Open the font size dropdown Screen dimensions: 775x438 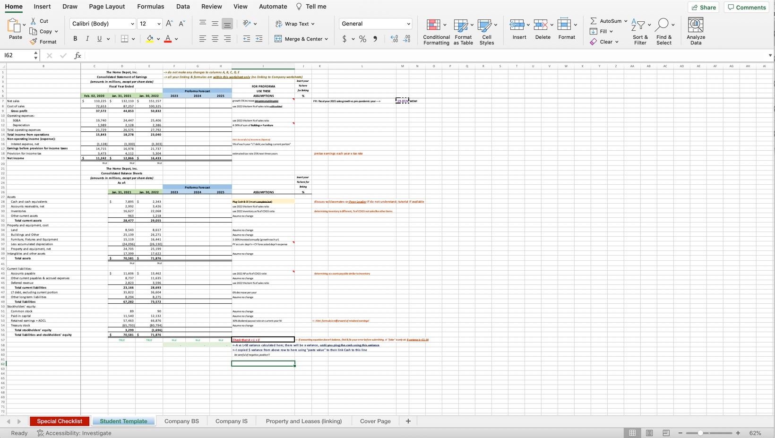click(159, 24)
